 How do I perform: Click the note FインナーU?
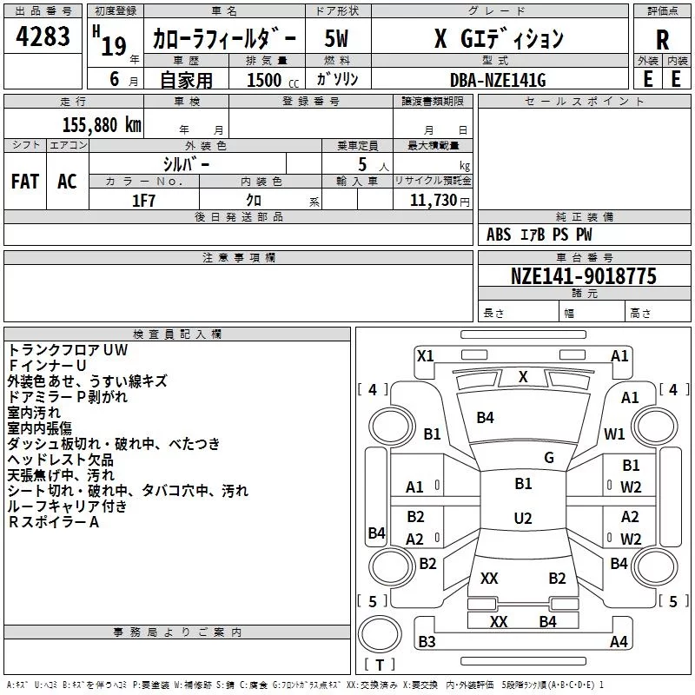(x=47, y=366)
